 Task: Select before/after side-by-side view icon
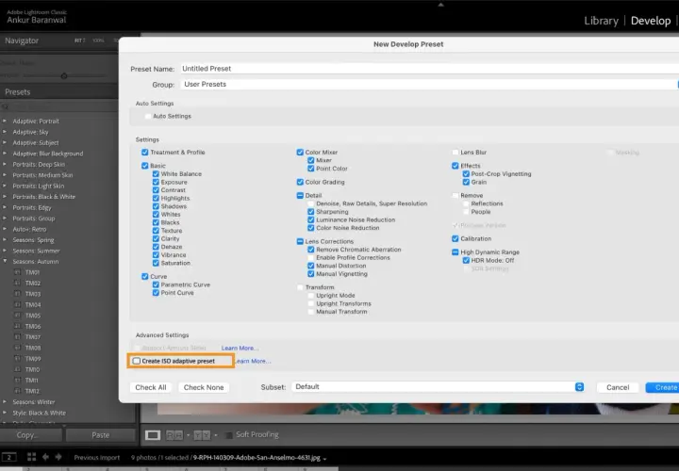pos(175,434)
